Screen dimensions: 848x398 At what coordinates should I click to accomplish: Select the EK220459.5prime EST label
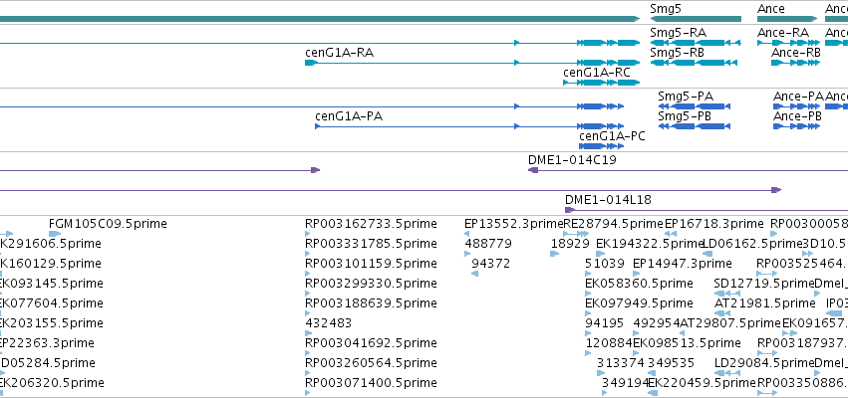702,383
